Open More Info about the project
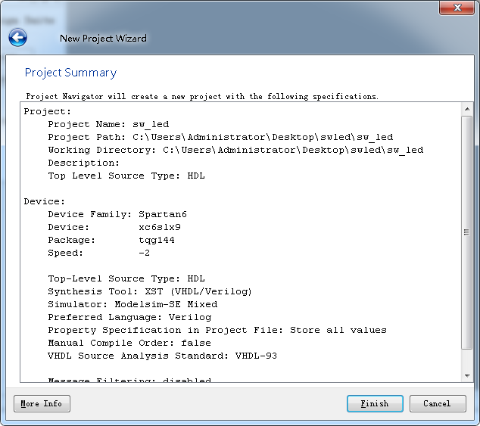Screen dimensions: 480x426 (x=42, y=403)
